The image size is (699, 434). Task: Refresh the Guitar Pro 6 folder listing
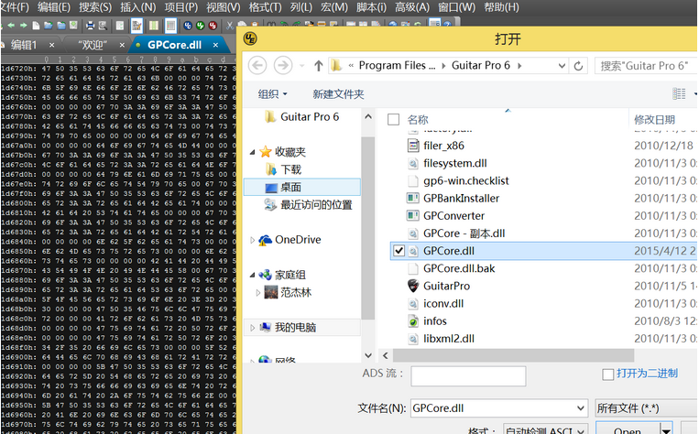[578, 66]
